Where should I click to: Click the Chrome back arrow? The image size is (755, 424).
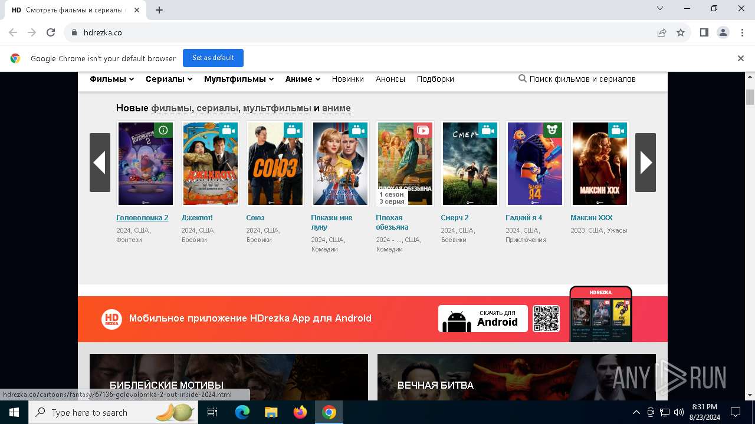click(x=13, y=32)
